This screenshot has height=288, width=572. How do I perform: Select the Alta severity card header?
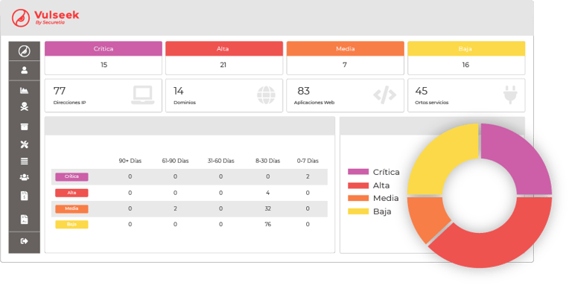pyautogui.click(x=224, y=49)
